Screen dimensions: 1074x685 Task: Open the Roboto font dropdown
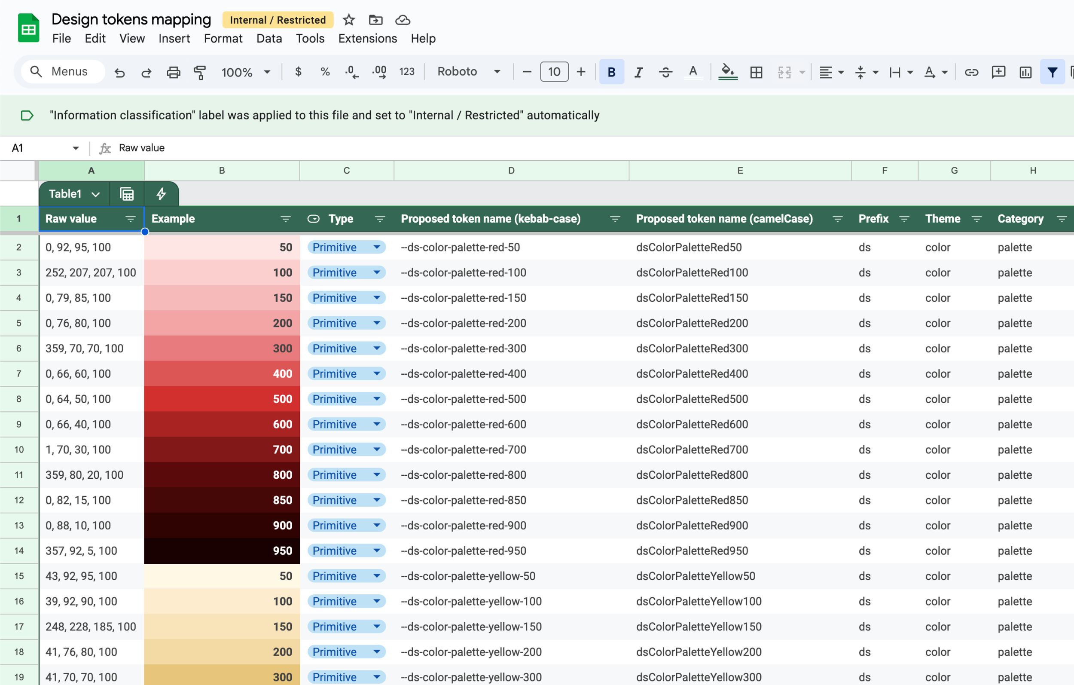pyautogui.click(x=468, y=72)
